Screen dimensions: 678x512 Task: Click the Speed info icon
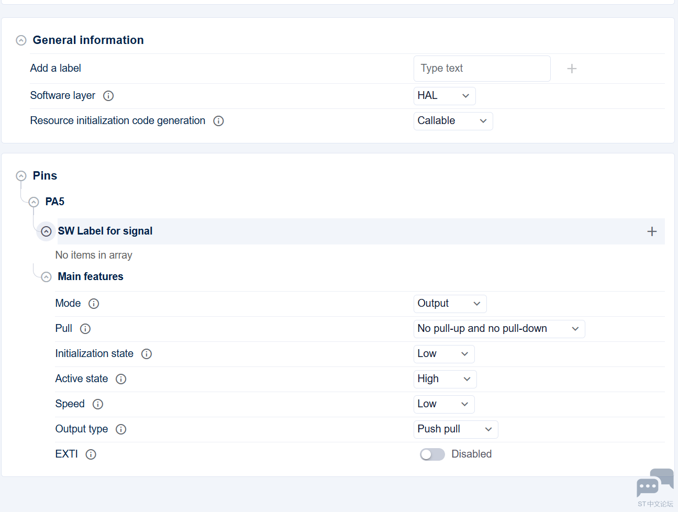pos(98,404)
